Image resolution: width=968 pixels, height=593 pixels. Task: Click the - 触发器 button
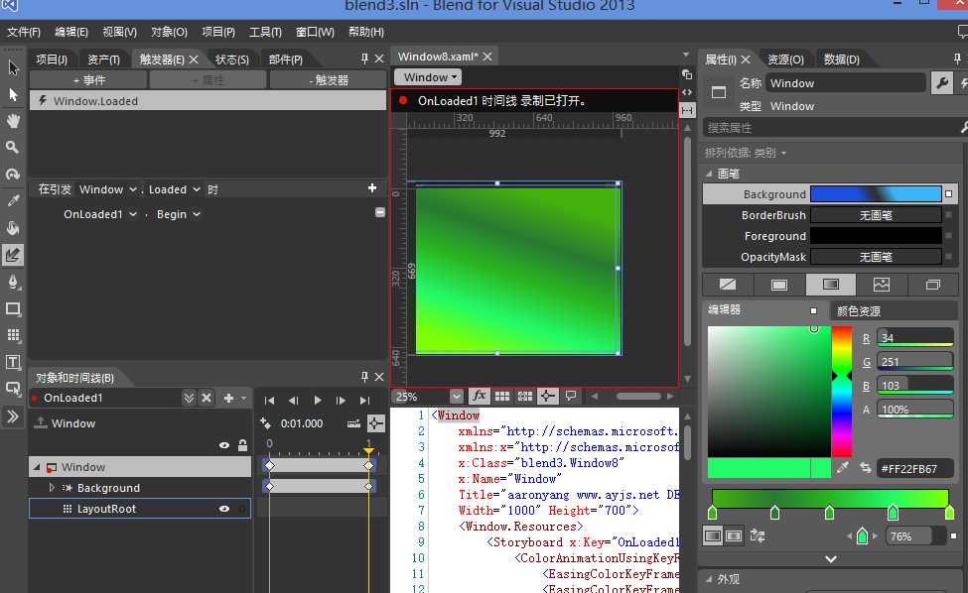329,79
